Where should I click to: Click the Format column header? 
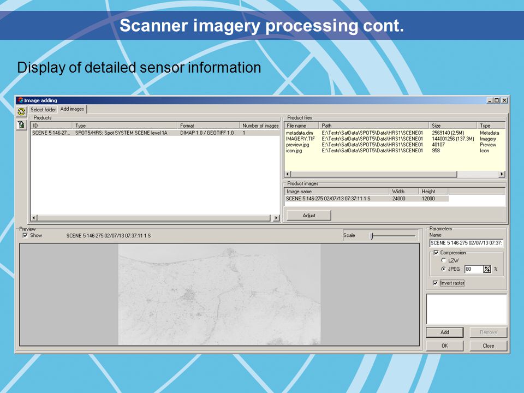coord(209,126)
